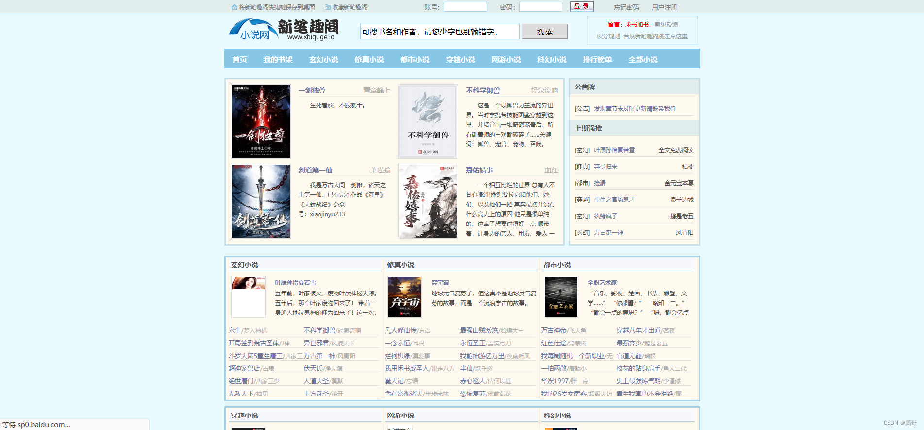924x430 pixels.
Task: Click the bookmark icon beside 收藏新笔趣阁
Action: [328, 7]
